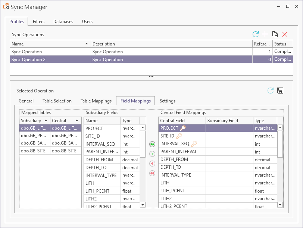Click the single green map-field arrow
Viewport: 303px width, 228px height.
tap(152, 154)
